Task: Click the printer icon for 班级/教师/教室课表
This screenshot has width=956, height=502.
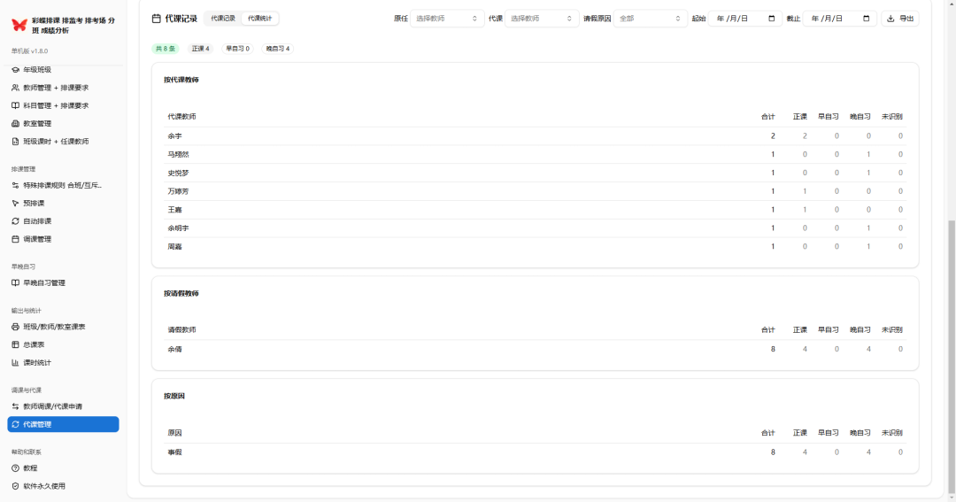Action: point(15,327)
